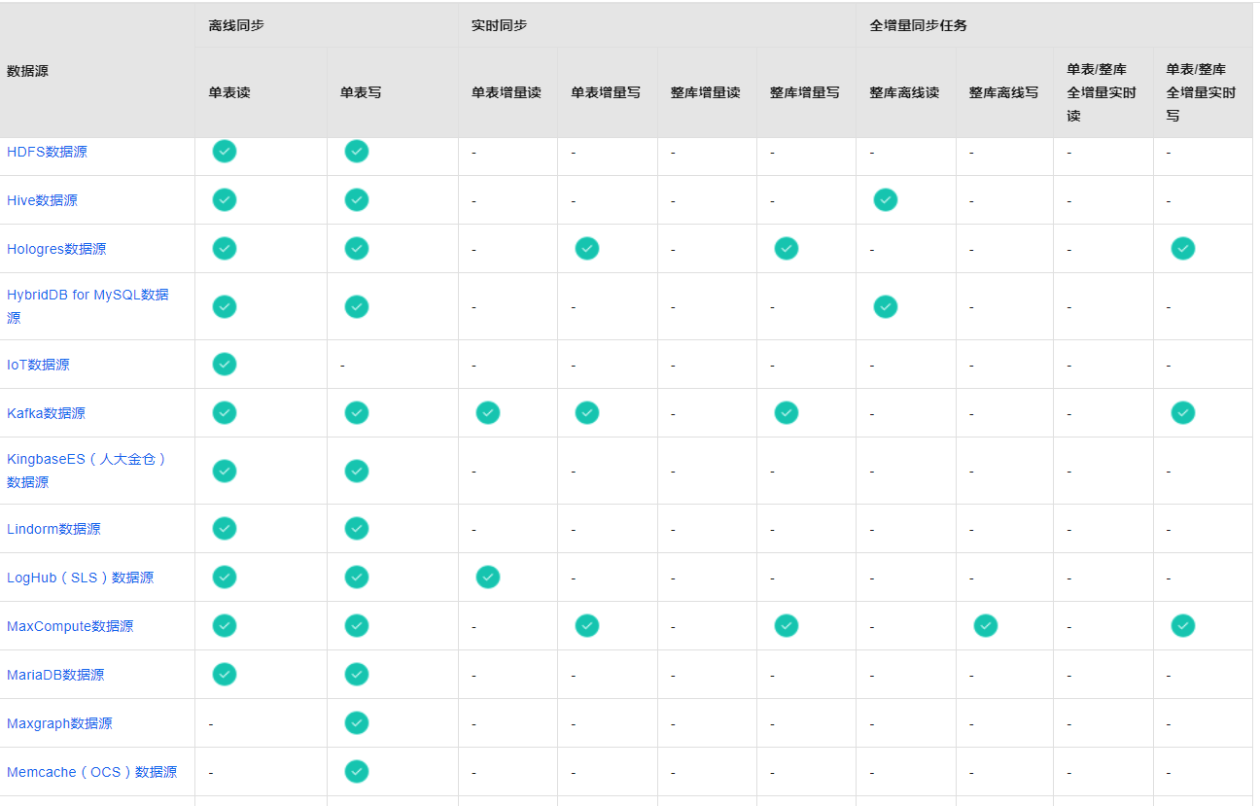
Task: Click Hologres row 整库增量写 check icon
Action: tap(787, 248)
